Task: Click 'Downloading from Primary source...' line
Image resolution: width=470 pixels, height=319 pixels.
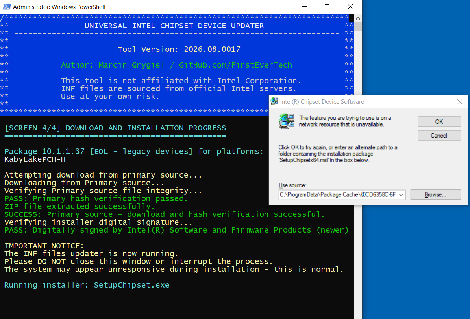Action: [x=84, y=183]
